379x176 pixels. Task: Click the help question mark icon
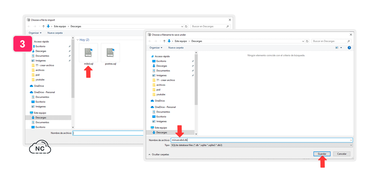349,48
